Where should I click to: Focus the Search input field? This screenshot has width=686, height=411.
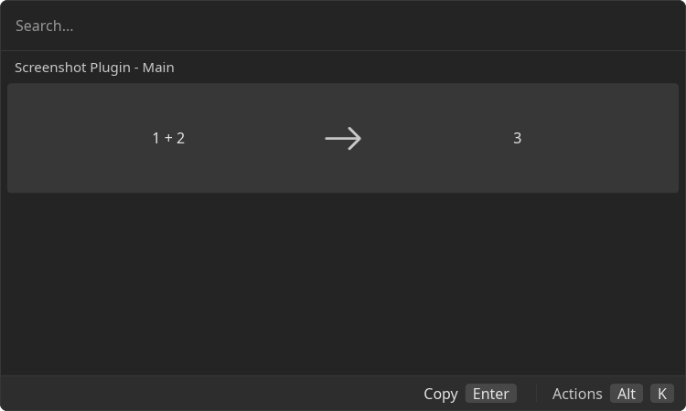pos(343,26)
